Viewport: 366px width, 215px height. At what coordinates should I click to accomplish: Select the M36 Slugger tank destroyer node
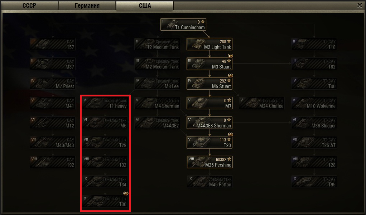(314, 122)
